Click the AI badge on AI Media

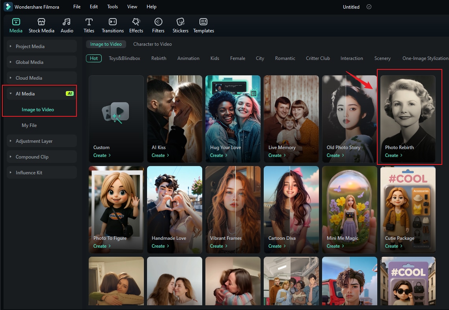70,93
